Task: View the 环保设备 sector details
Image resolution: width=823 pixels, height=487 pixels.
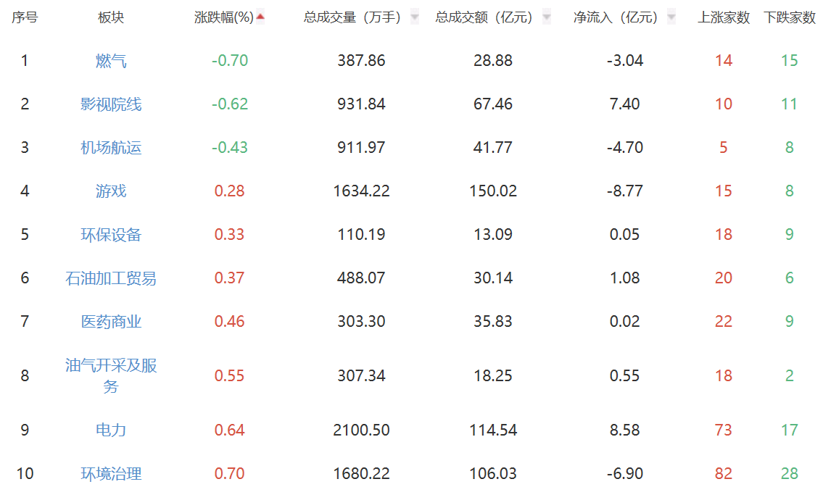Action: coord(111,235)
